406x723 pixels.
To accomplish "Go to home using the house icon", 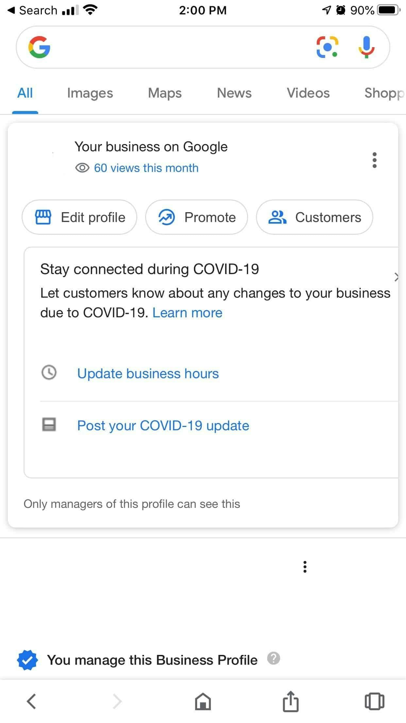I will click(203, 701).
